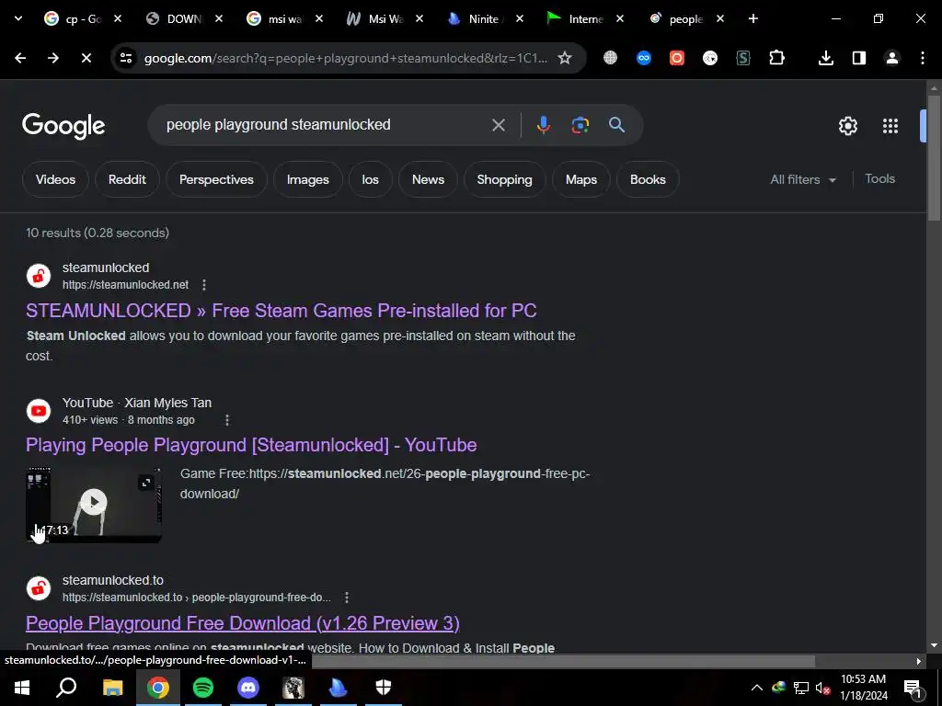Stop loading the page

(86, 58)
